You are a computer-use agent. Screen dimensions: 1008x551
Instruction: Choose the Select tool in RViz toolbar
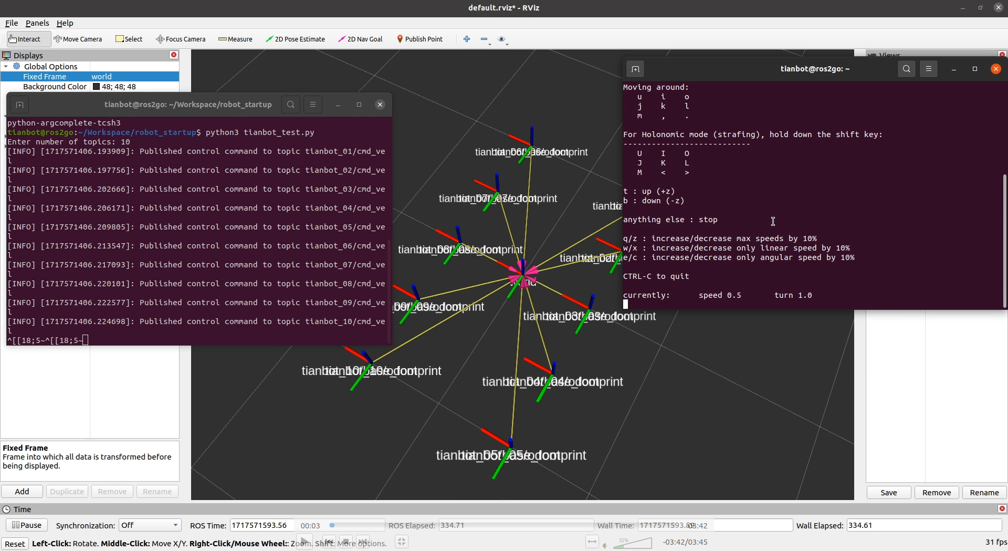tap(129, 39)
